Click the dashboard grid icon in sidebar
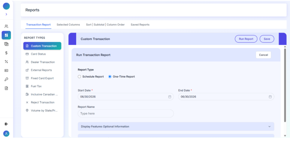Viewport: 290px width, 152px height. coord(6,35)
